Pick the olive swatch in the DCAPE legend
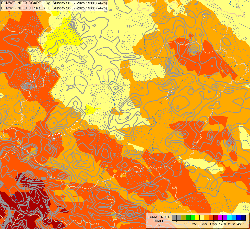 pyautogui.click(x=184, y=218)
